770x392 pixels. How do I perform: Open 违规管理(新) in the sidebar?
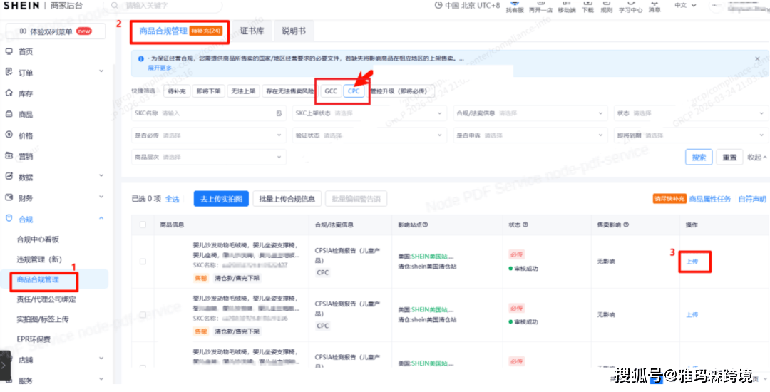click(40, 259)
